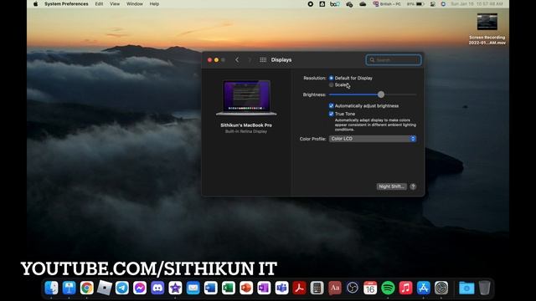Open Music app in the dock
536x301 pixels.
405,288
